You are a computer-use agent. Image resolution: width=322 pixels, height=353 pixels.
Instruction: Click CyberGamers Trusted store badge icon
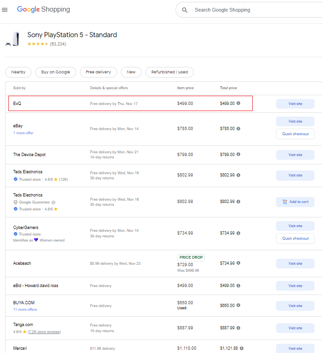pos(15,234)
